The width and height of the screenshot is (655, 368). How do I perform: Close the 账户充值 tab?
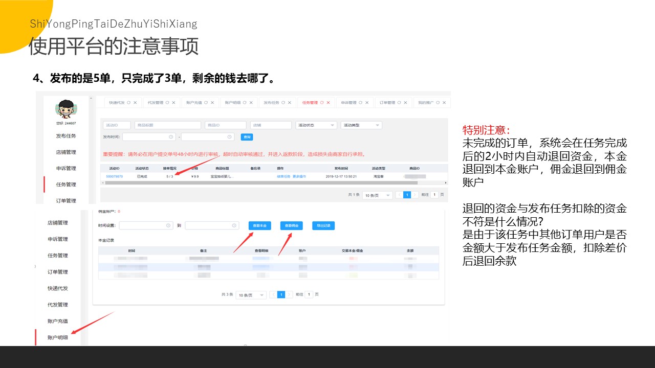(212, 103)
